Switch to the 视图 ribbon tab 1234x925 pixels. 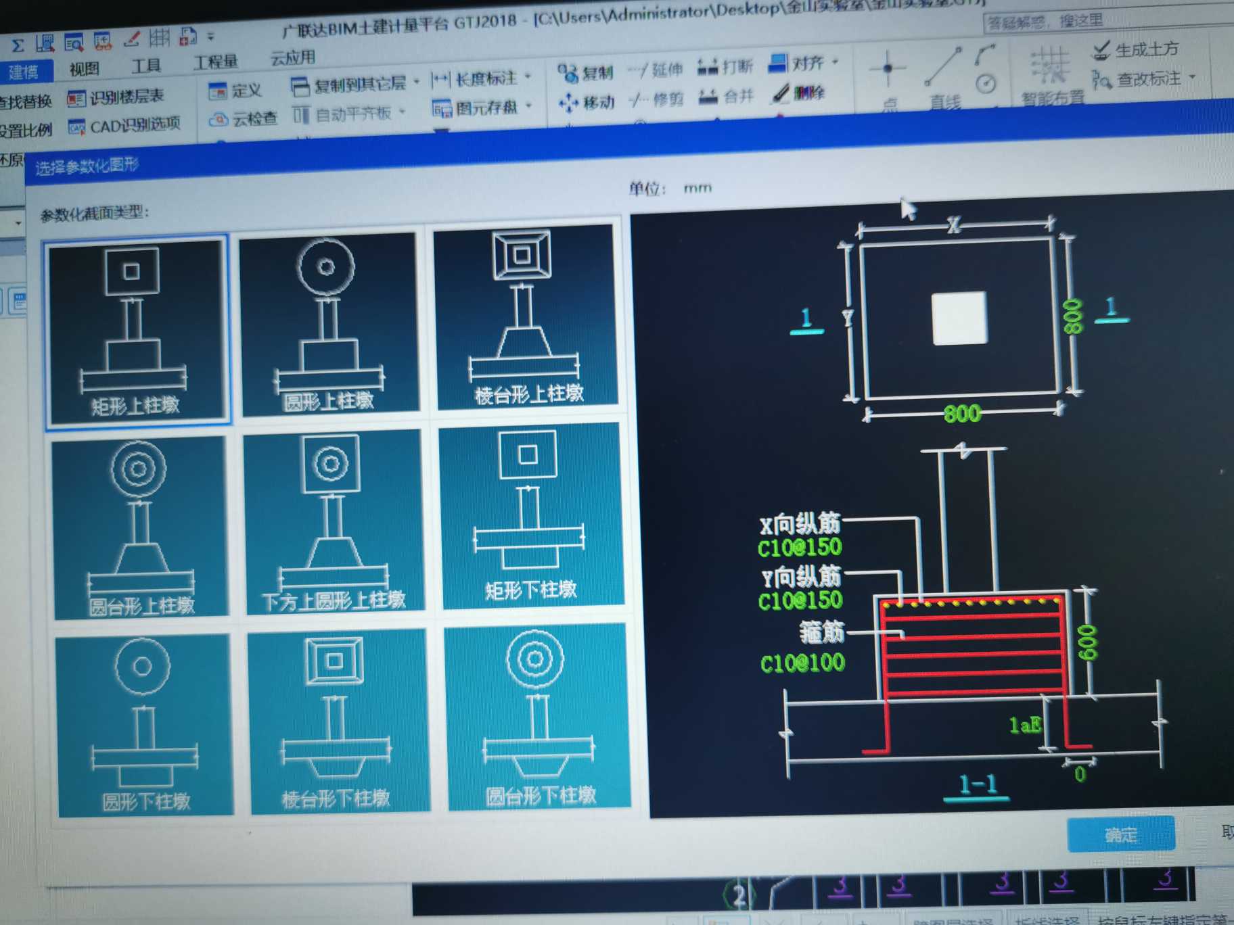[84, 68]
